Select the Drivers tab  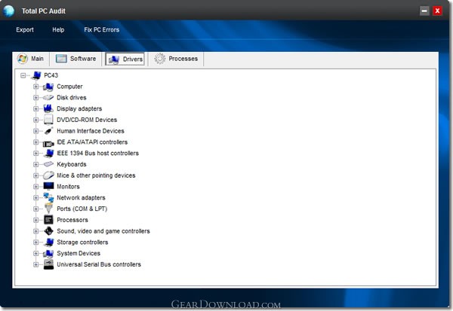(125, 59)
